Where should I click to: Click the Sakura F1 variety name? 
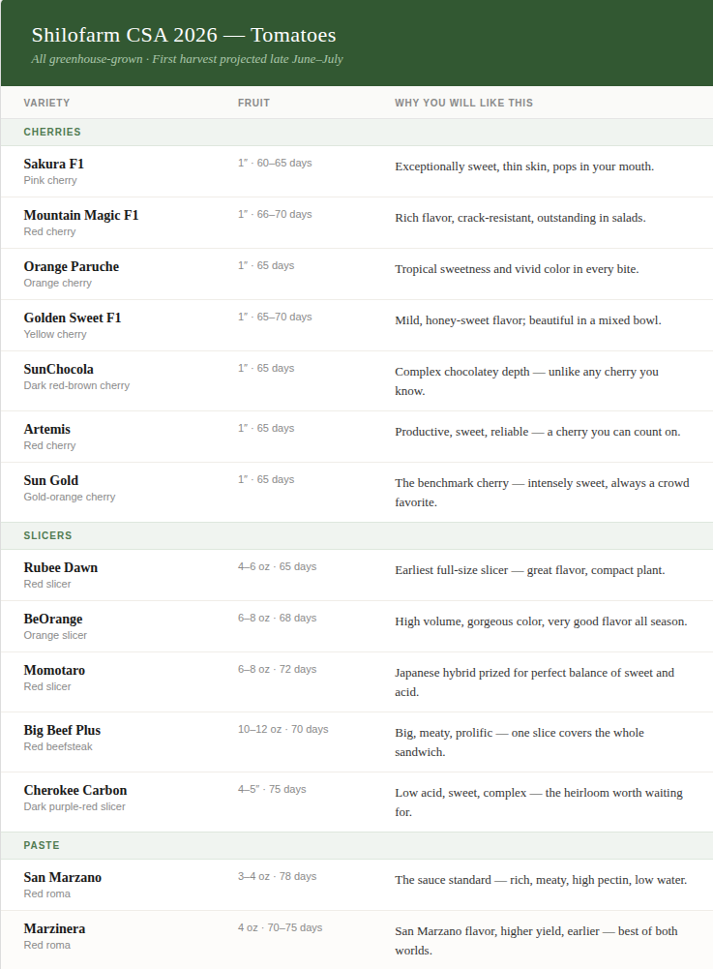(x=54, y=164)
